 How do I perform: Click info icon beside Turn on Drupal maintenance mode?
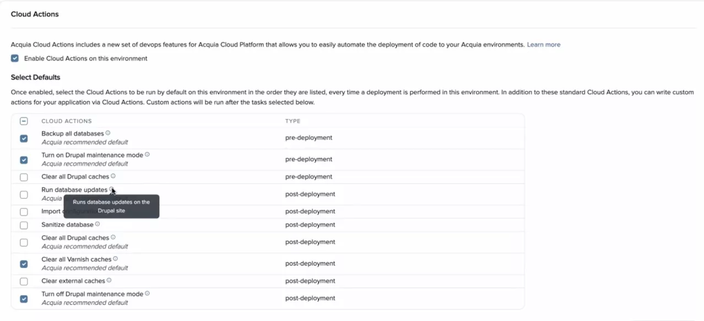pos(147,155)
